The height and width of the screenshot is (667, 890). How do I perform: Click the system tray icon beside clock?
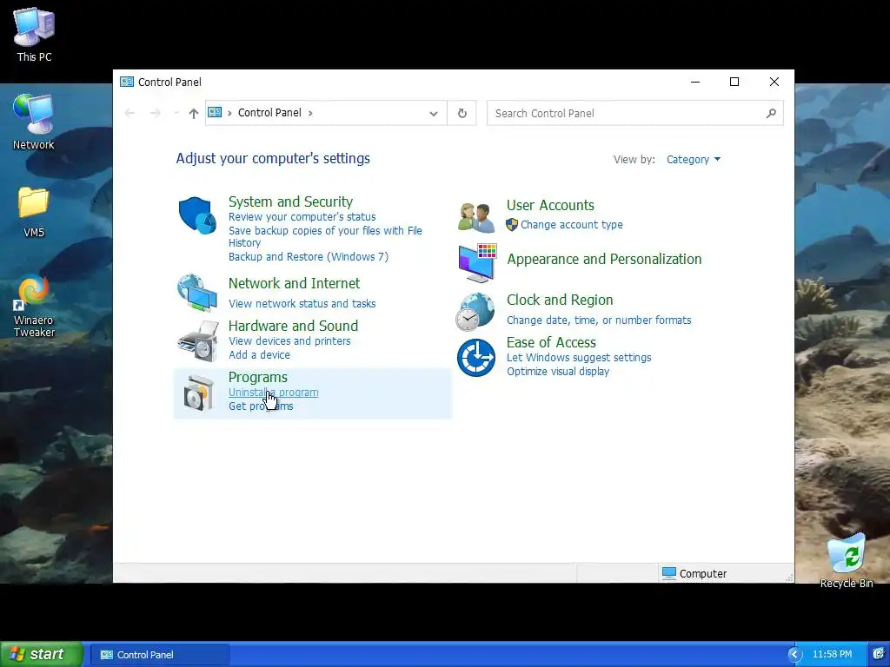click(x=879, y=654)
